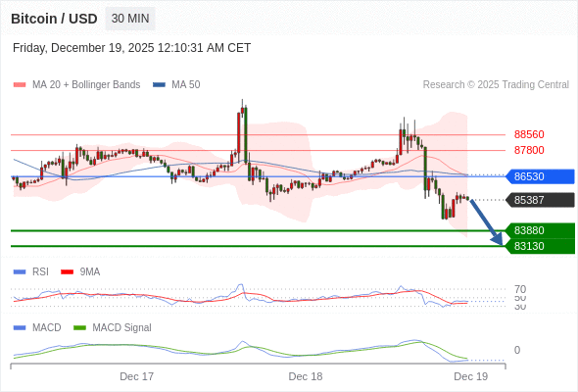This screenshot has height=392, width=578.
Task: Click the MACD blue legend swatch
Action: (x=20, y=328)
